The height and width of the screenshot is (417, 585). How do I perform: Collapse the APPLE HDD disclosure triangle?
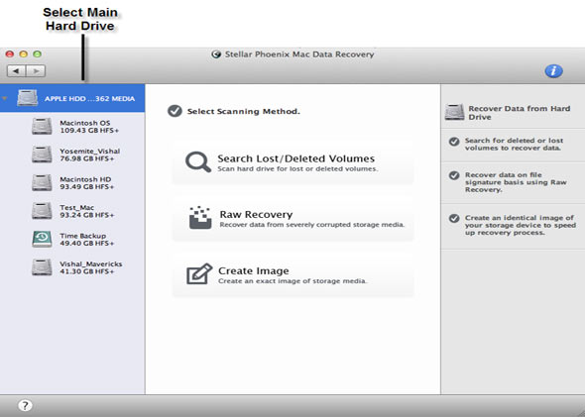pos(5,99)
